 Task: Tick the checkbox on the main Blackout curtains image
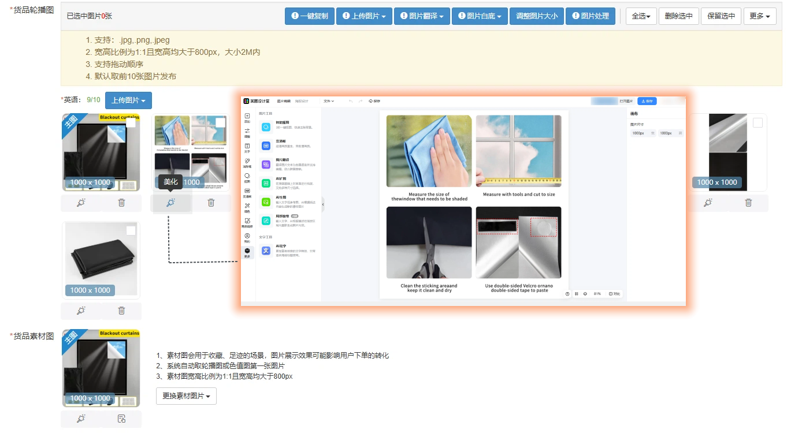(x=131, y=122)
